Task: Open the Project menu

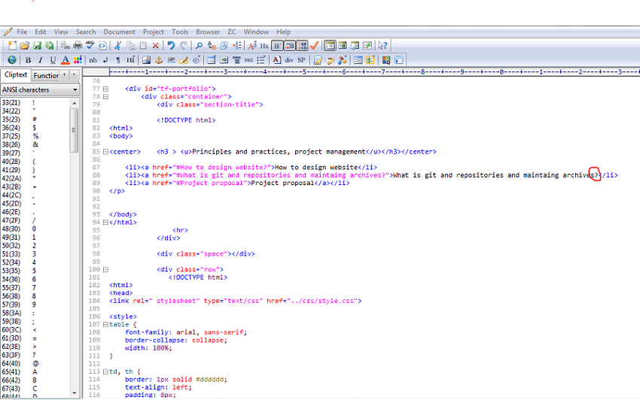Action: [x=153, y=32]
